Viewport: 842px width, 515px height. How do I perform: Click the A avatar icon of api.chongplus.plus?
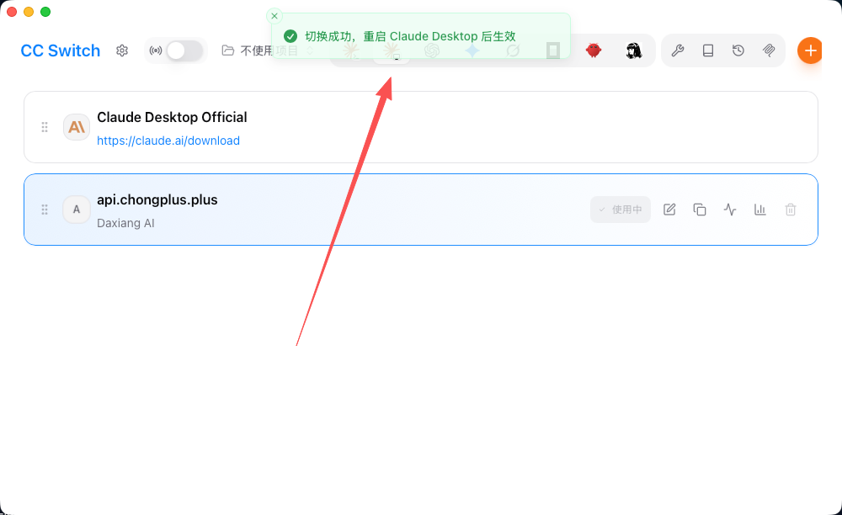77,210
